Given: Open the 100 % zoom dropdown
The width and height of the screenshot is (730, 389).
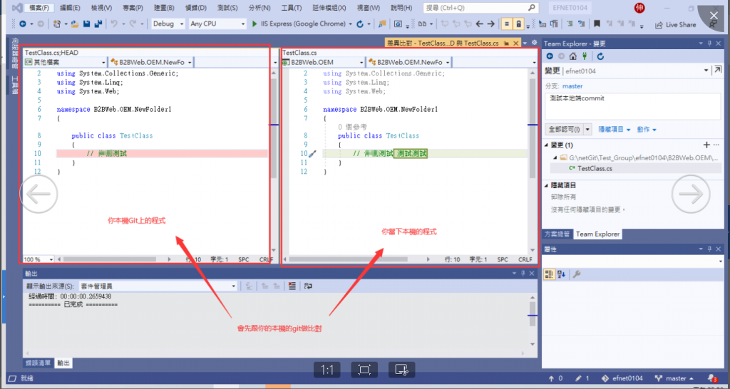Looking at the screenshot, I should point(38,259).
